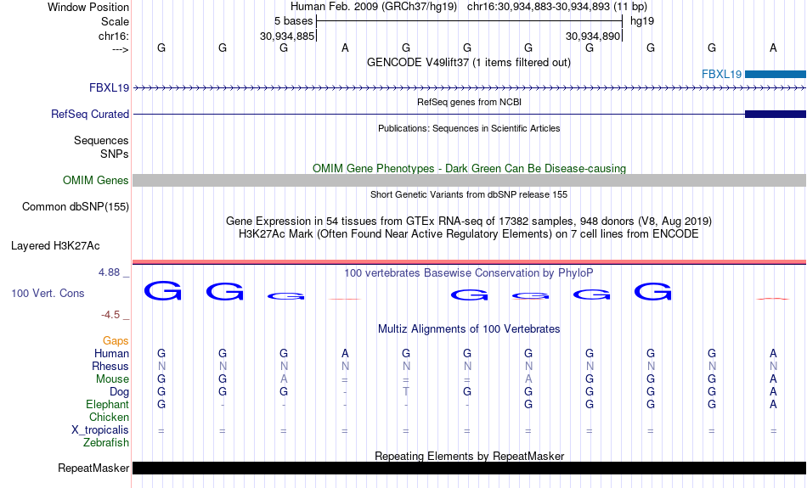The width and height of the screenshot is (807, 488).
Task: Click the FBXL19 gene track label
Action: 109,88
